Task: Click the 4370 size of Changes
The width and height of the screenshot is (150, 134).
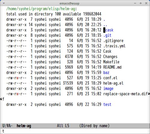Action: [x=69, y=57]
